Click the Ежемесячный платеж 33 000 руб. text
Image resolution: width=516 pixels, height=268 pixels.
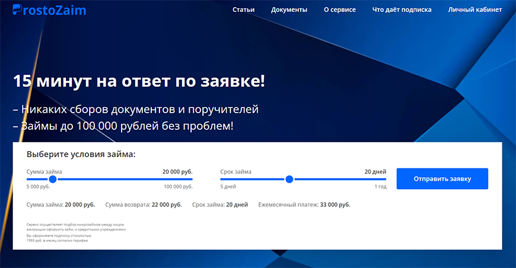[304, 205]
